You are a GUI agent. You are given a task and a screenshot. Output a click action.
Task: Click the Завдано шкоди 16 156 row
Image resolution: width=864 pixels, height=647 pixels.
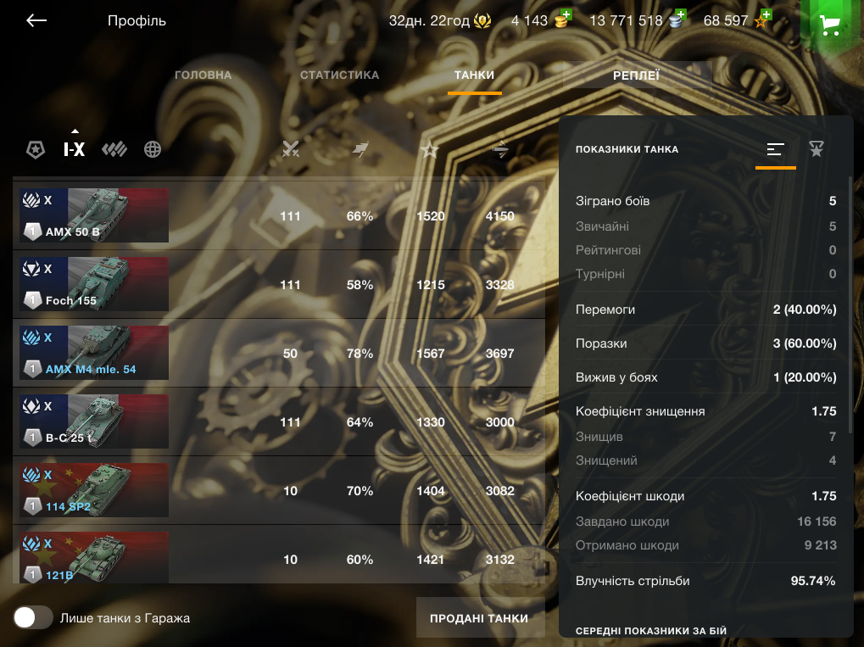click(x=705, y=522)
